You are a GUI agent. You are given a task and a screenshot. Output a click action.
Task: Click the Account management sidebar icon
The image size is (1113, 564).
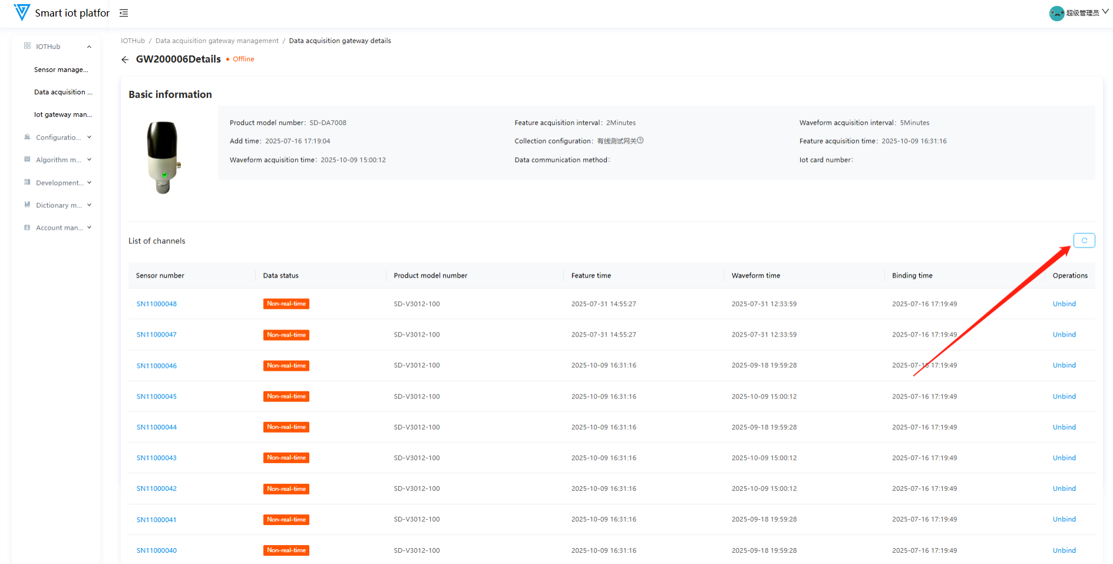coord(27,227)
